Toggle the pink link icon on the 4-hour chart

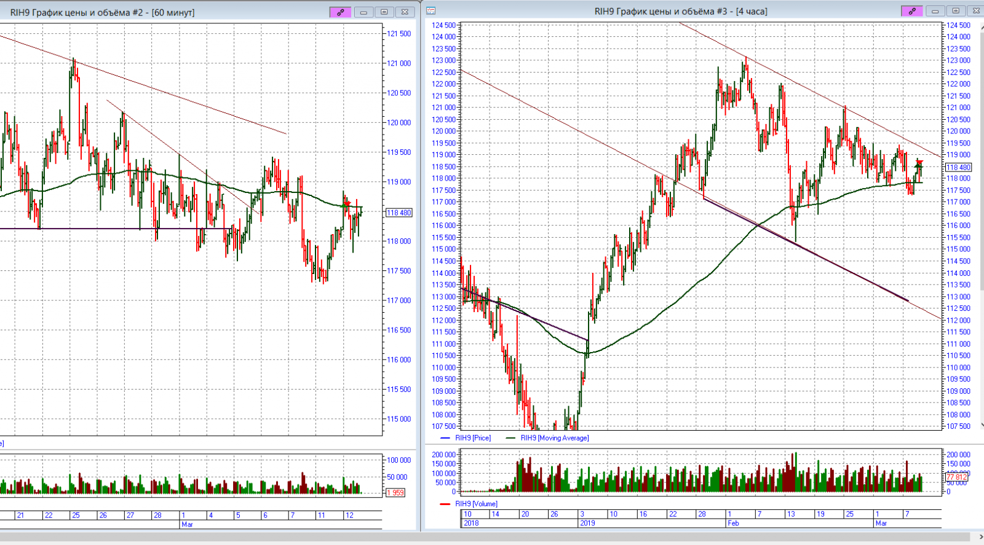pyautogui.click(x=911, y=11)
